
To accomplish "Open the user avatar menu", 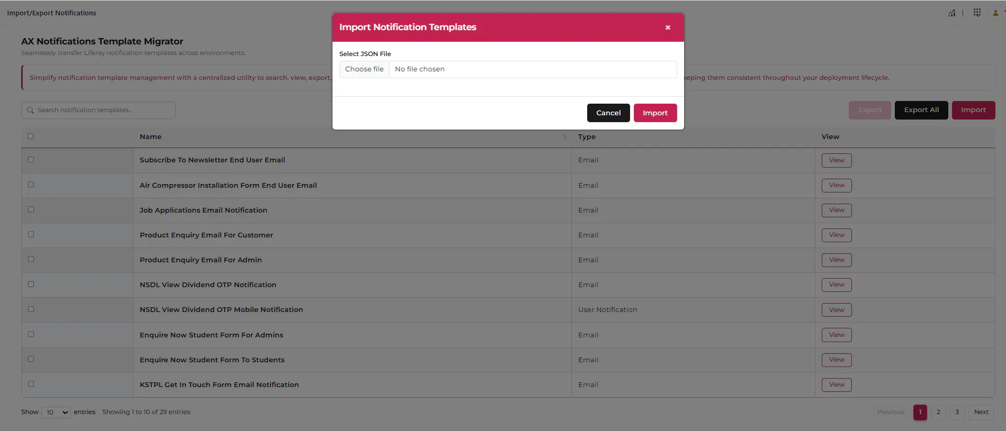I will [996, 13].
